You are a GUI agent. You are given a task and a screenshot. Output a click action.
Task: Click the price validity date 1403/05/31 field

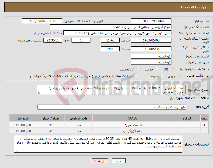point(151,49)
